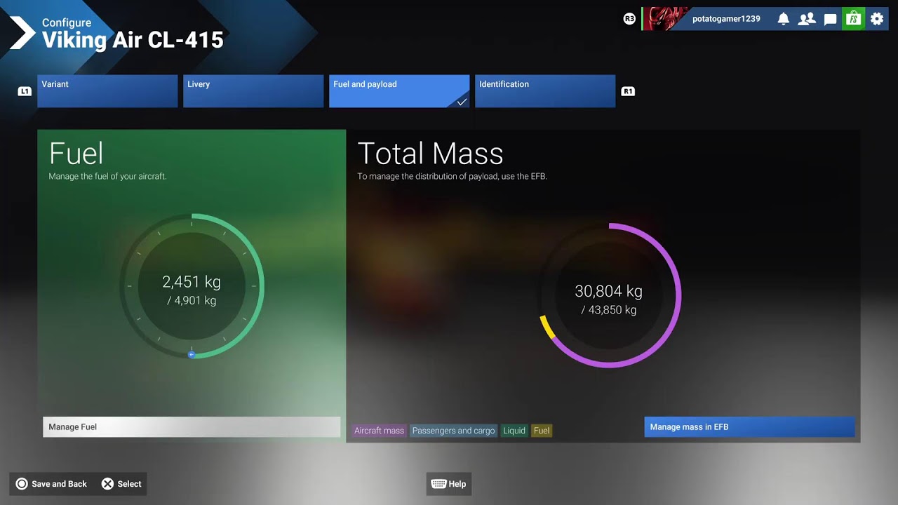Click the blue fuel dial handle
Viewport: 898px width, 505px height.
point(192,355)
